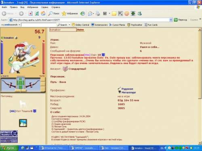The image size is (202, 151).
Task: Click the konakov player name input field
Action: point(63,30)
